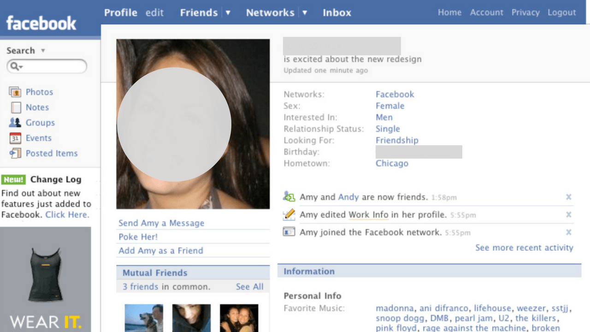Click the 'Updated one minute ago' text
The width and height of the screenshot is (590, 332).
point(325,71)
